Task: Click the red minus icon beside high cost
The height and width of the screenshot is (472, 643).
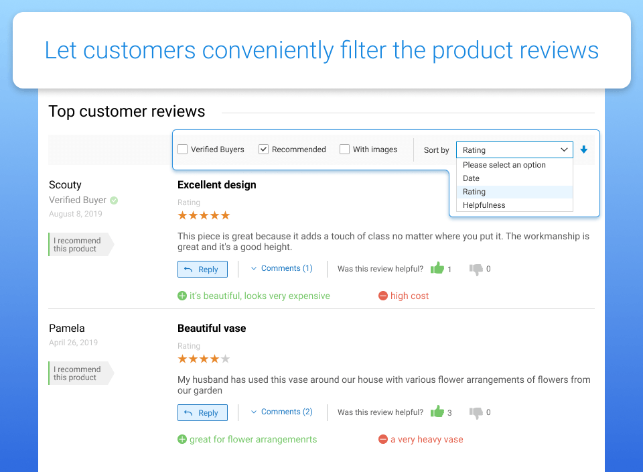Action: [x=383, y=296]
